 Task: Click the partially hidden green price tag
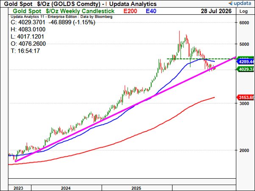[246, 58]
